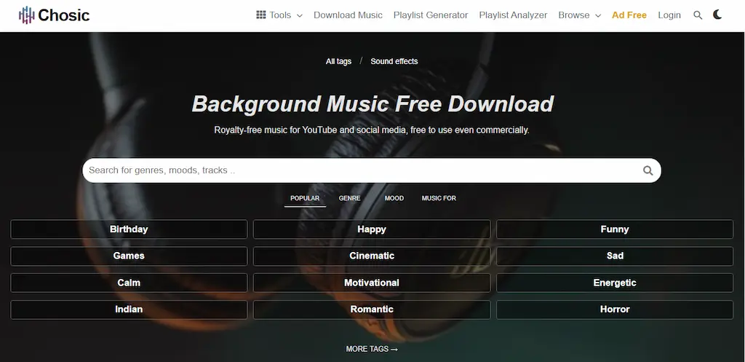745x362 pixels.
Task: Switch to the MOOD tab
Action: tap(394, 198)
